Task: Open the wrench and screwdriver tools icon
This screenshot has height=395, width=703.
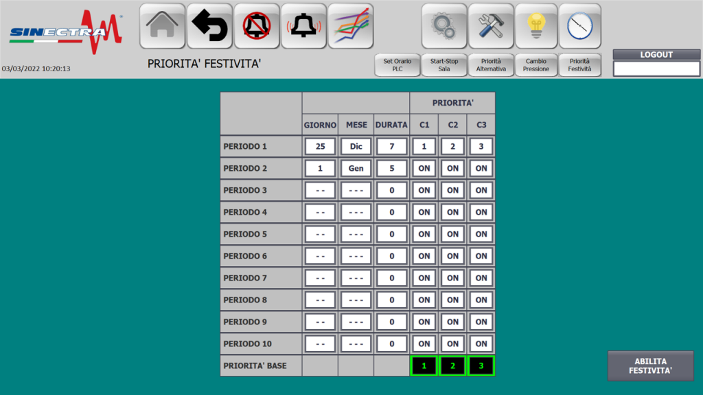Action: click(491, 26)
